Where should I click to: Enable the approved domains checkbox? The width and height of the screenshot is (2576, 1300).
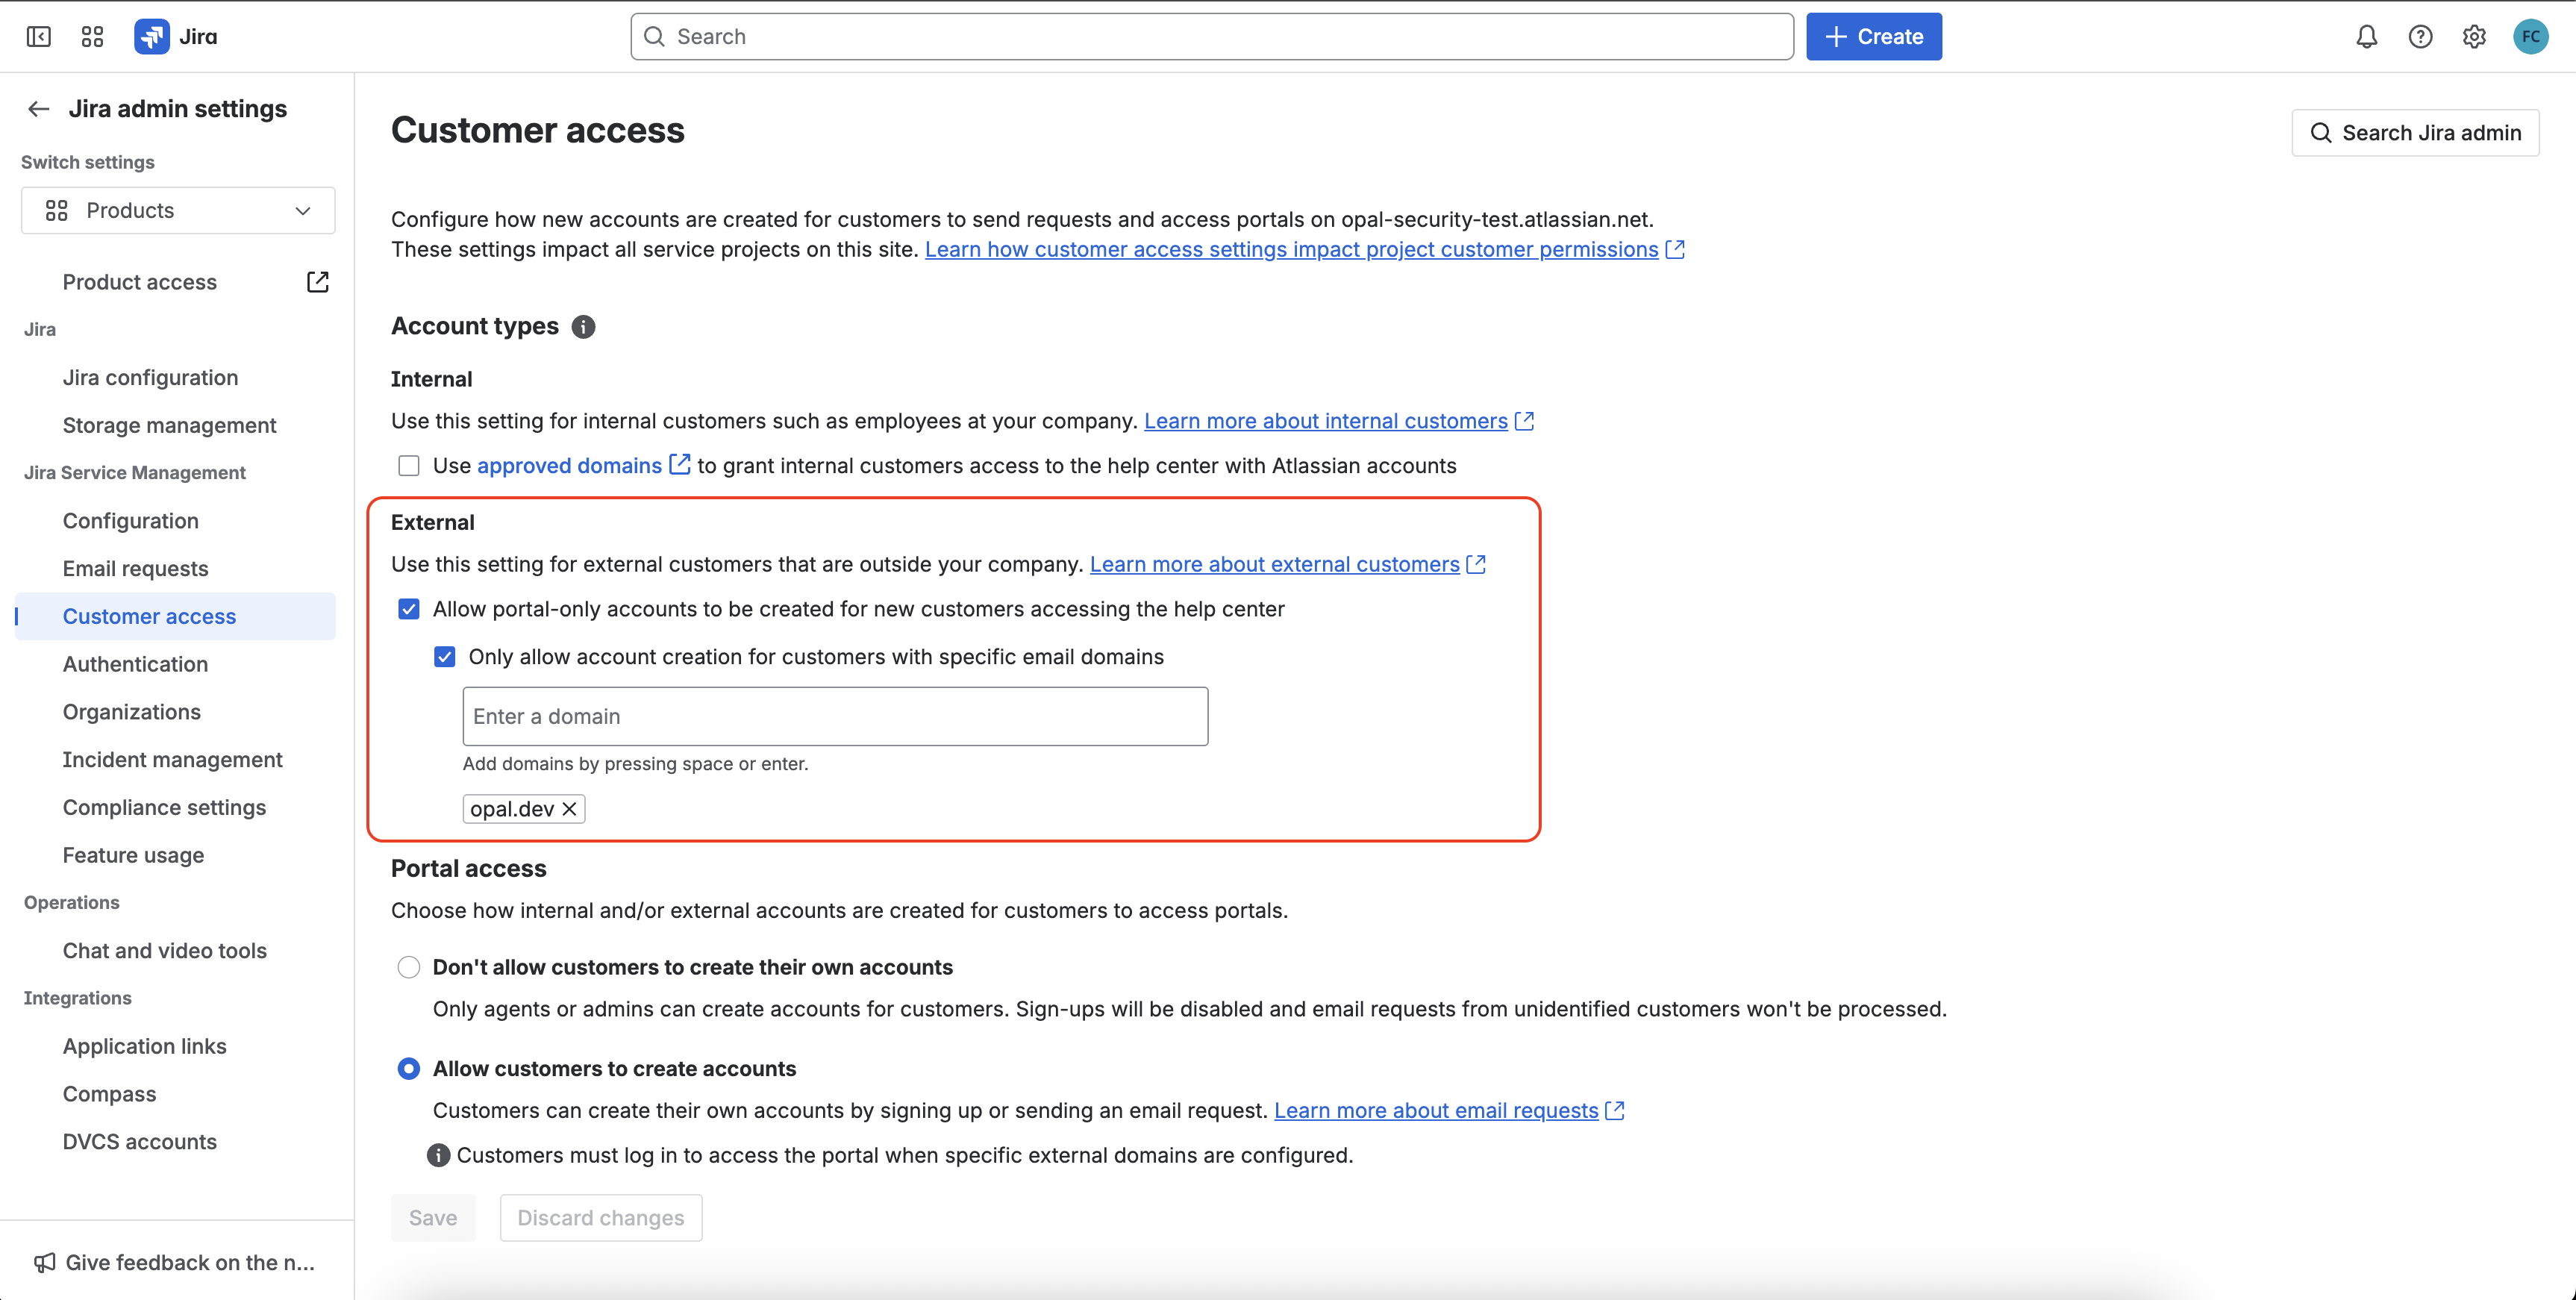[x=409, y=466]
